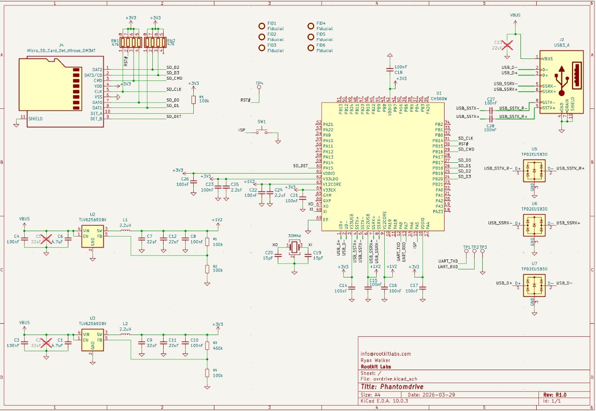The height and width of the screenshot is (411, 596).
Task: Select the L1 2.2uH inductor
Action: pyautogui.click(x=125, y=231)
